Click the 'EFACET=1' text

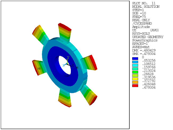click(x=140, y=44)
